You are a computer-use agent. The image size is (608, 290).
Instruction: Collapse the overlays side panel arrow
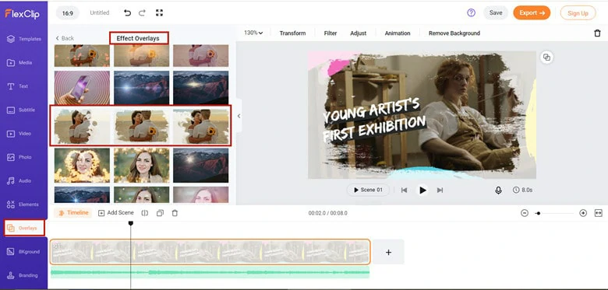(x=239, y=116)
